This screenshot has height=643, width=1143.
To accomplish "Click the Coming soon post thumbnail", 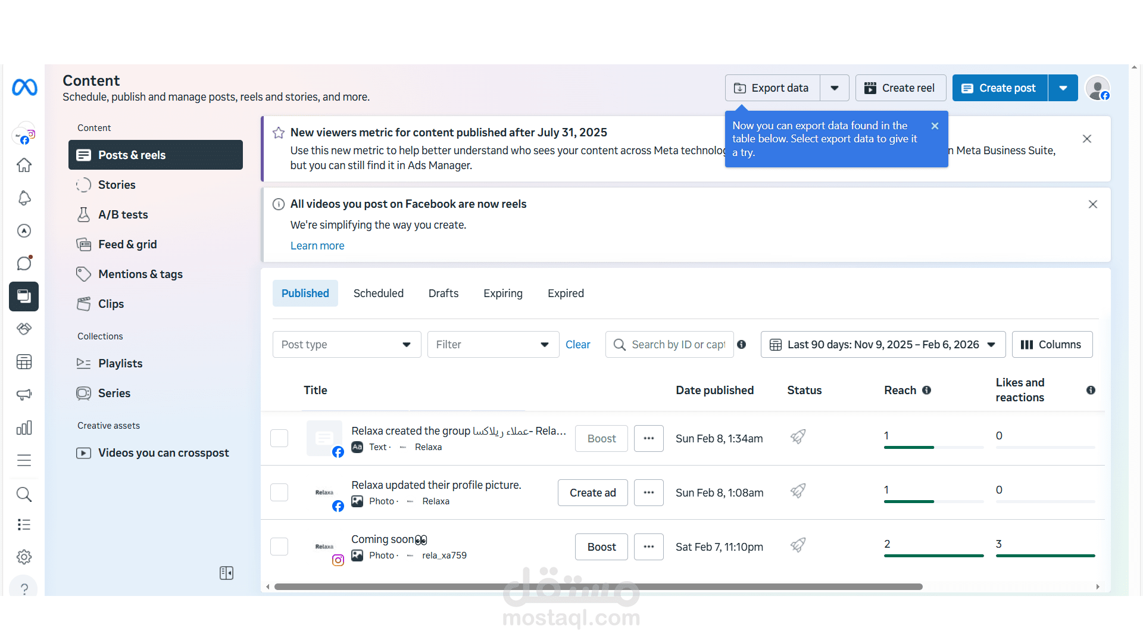I will 324,547.
